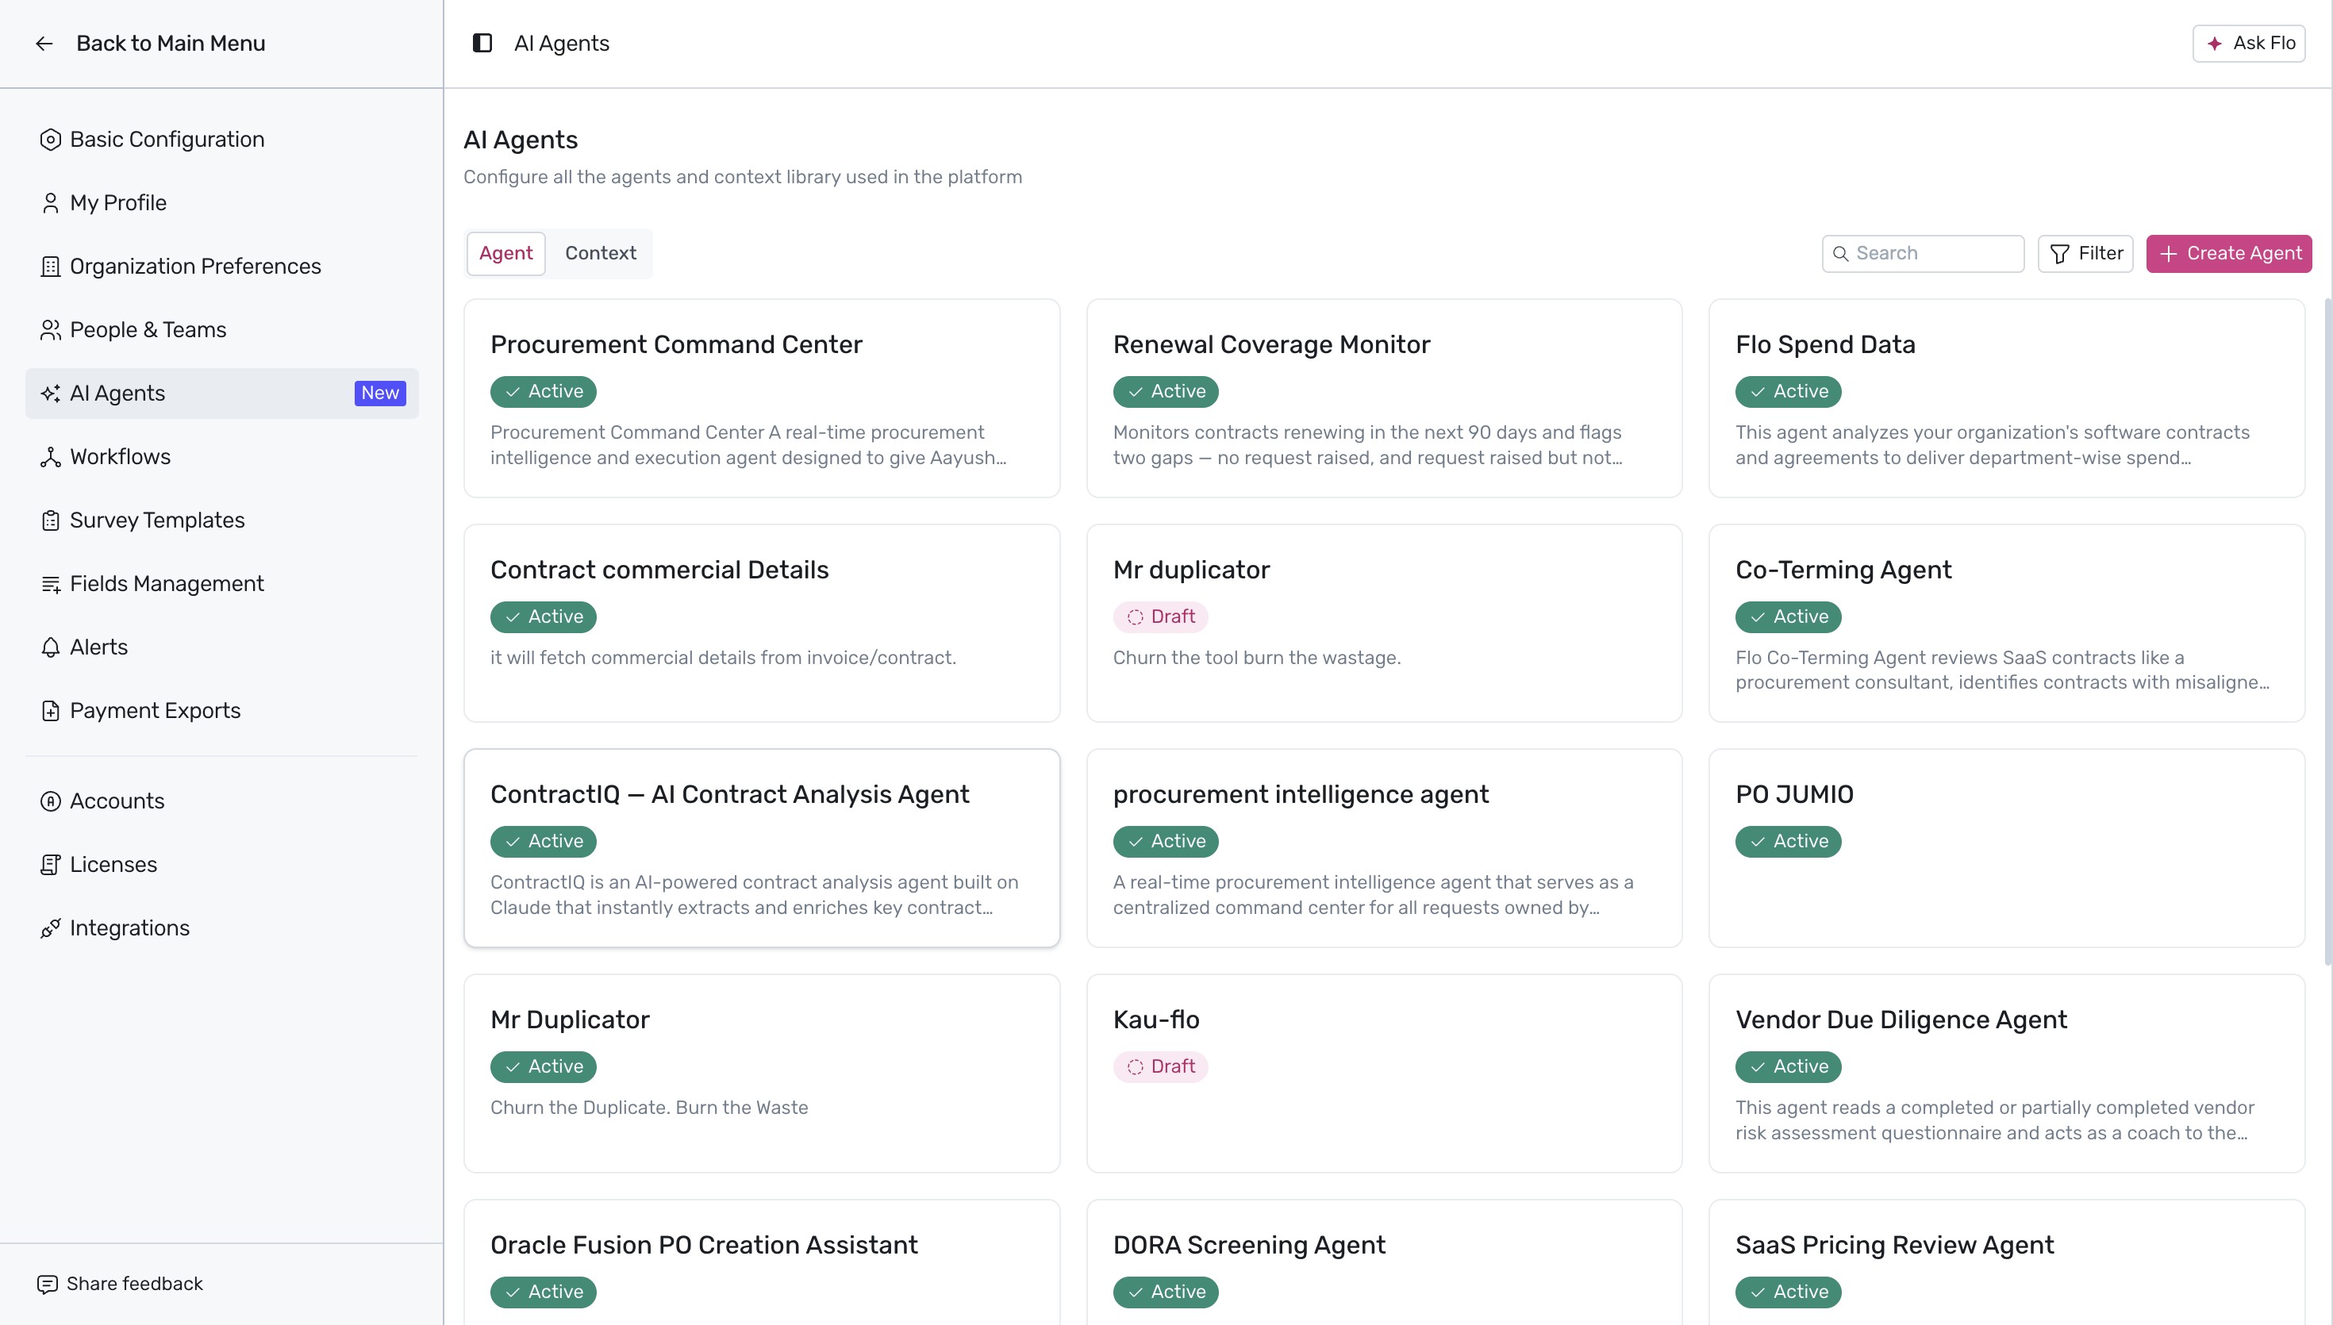
Task: Open Integrations page
Action: (x=222, y=928)
